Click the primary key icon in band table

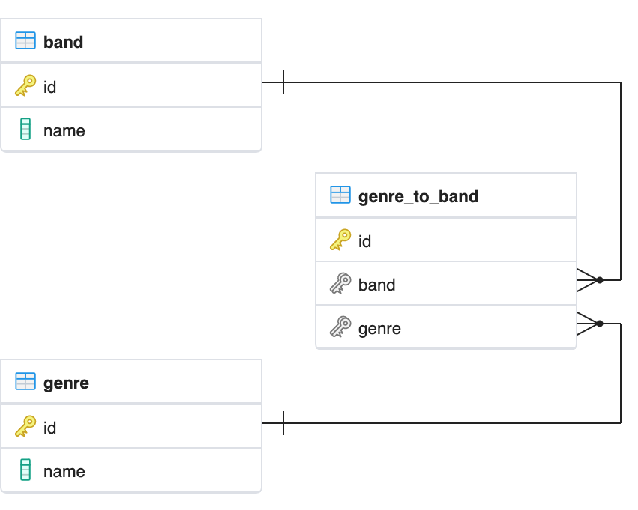(25, 85)
